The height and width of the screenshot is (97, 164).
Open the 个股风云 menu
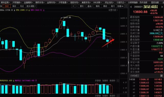tap(121, 2)
